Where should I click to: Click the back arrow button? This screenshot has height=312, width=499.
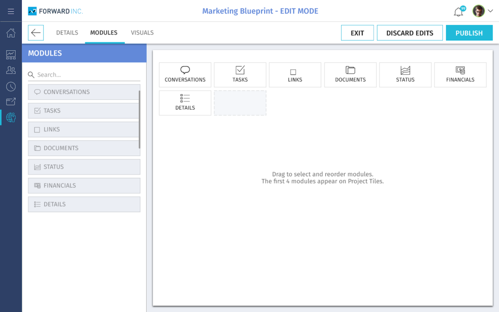click(36, 33)
